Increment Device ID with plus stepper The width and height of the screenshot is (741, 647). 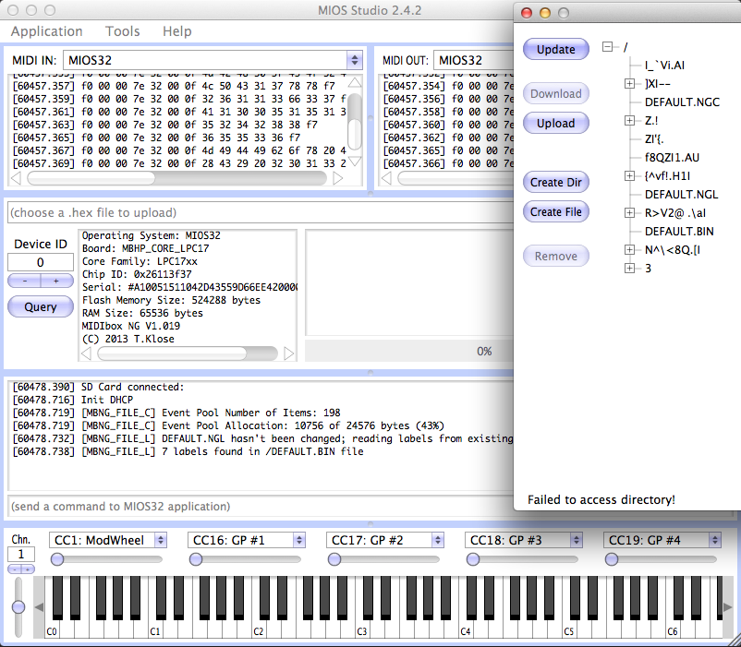(55, 281)
